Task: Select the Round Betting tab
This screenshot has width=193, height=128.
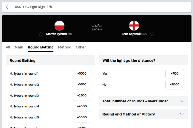Action: pyautogui.click(x=41, y=47)
